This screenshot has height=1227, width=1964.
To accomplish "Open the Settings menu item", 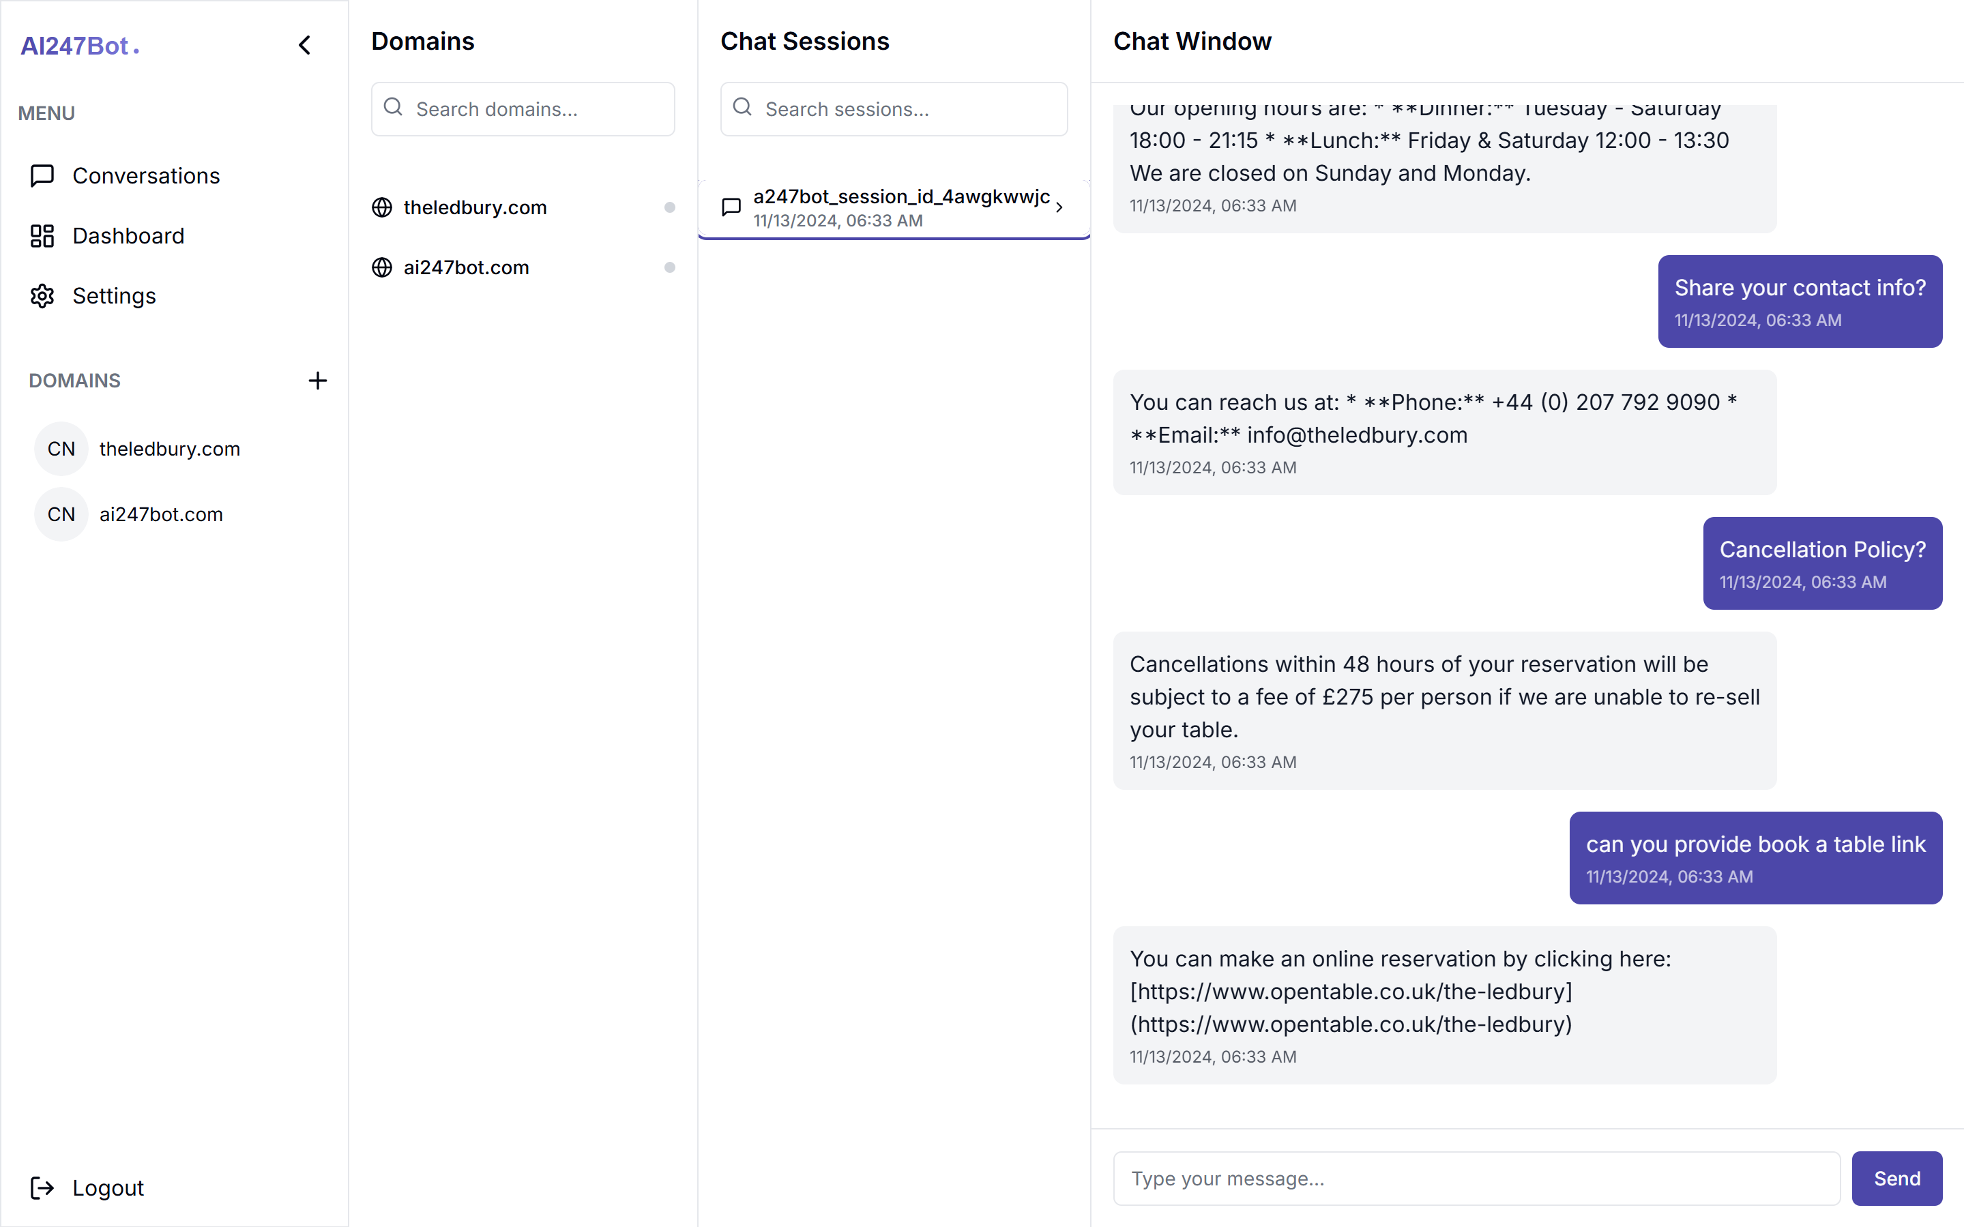I will (114, 296).
